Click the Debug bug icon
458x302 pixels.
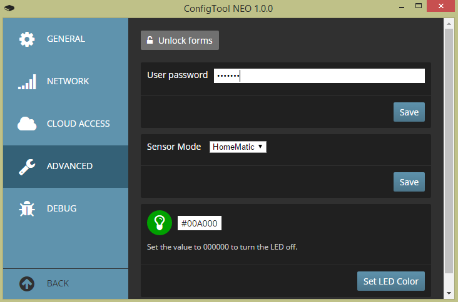tap(27, 209)
